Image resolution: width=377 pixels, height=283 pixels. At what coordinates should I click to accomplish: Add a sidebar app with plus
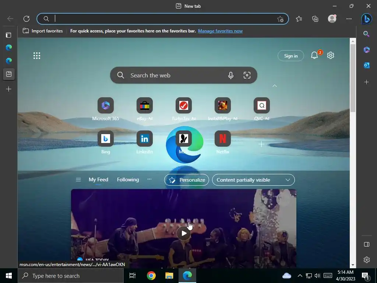366,82
